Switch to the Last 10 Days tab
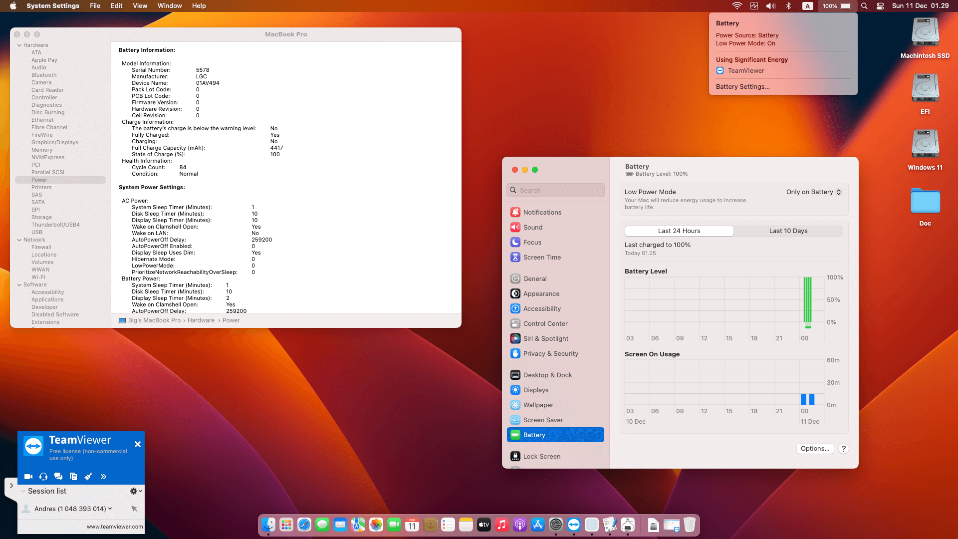This screenshot has height=539, width=958. tap(788, 231)
